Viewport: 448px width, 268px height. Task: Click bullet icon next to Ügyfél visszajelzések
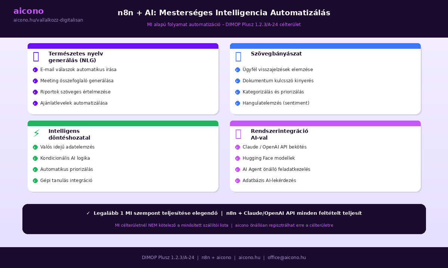pos(237,70)
